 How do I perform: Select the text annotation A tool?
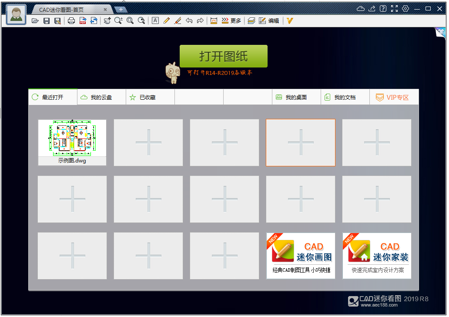point(155,20)
